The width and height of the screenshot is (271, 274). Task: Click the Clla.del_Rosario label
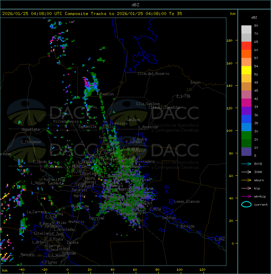(x=153, y=74)
